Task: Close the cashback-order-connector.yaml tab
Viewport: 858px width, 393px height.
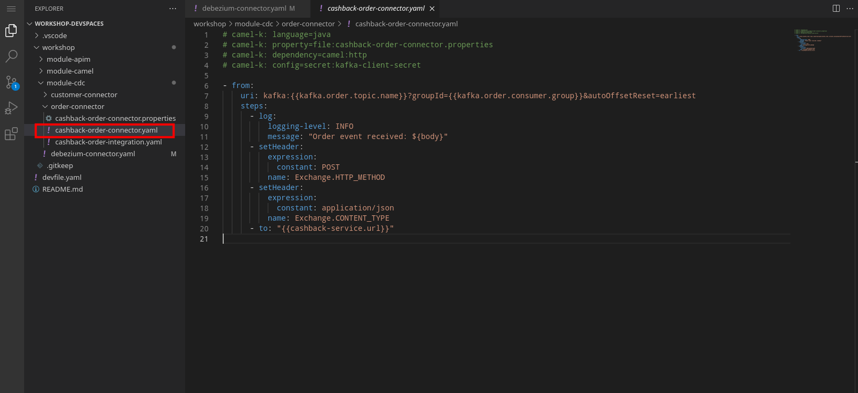Action: [432, 9]
